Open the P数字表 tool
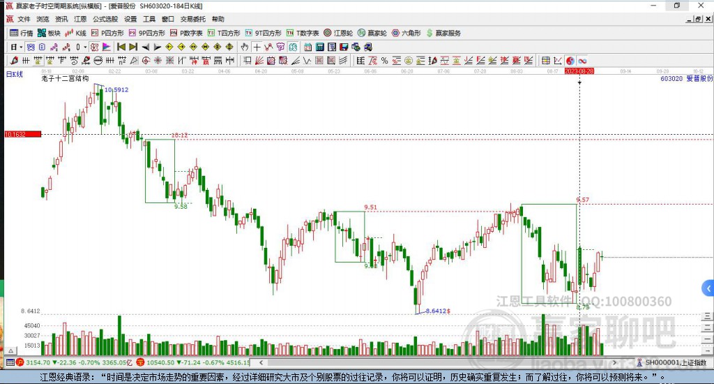714x384 pixels. coord(185,33)
